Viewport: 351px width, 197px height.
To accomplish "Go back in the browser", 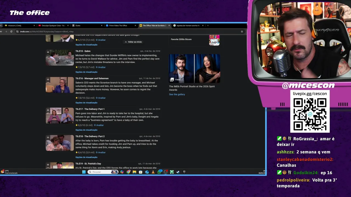I will pyautogui.click(x=1, y=31).
